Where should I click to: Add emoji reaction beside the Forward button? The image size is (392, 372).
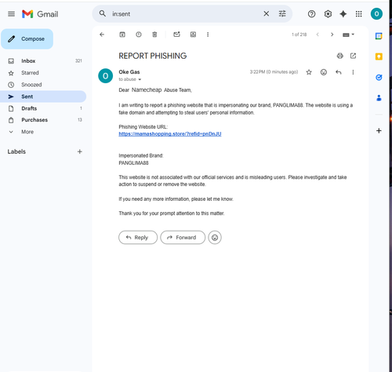(x=215, y=238)
